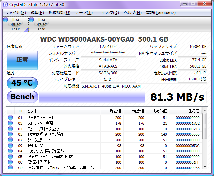Click the 現在値 column header

click(x=112, y=111)
